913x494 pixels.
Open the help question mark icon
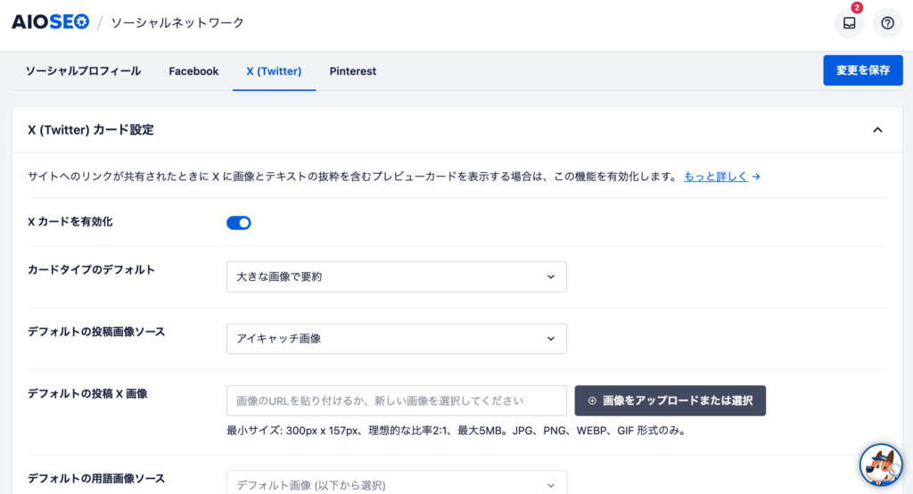(887, 23)
